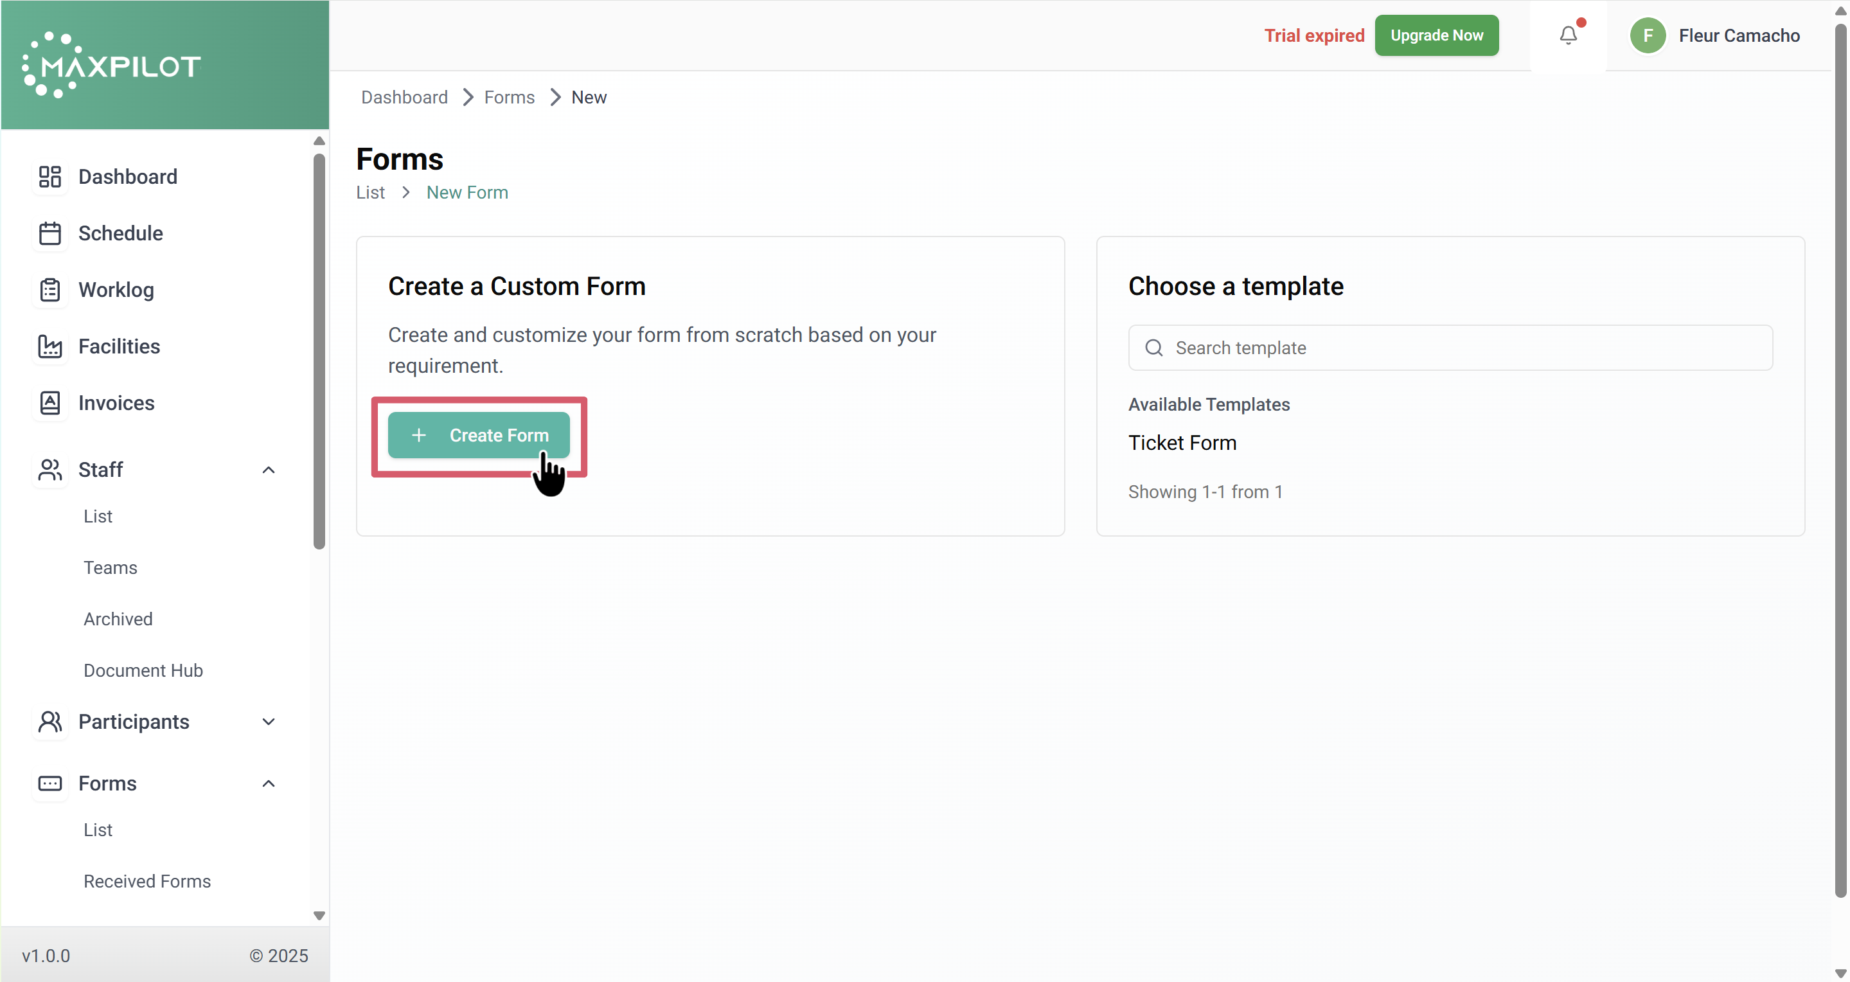Click the sidebar scroll down arrow

[319, 915]
